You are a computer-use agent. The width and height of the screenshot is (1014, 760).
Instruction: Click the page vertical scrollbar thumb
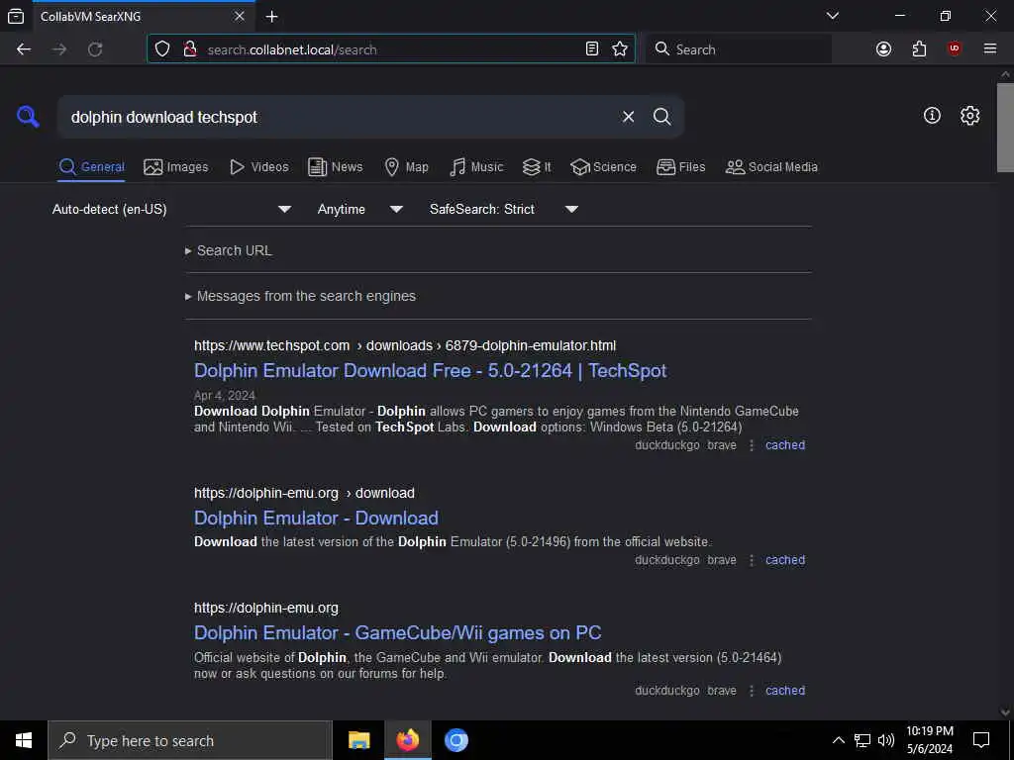tap(1005, 128)
